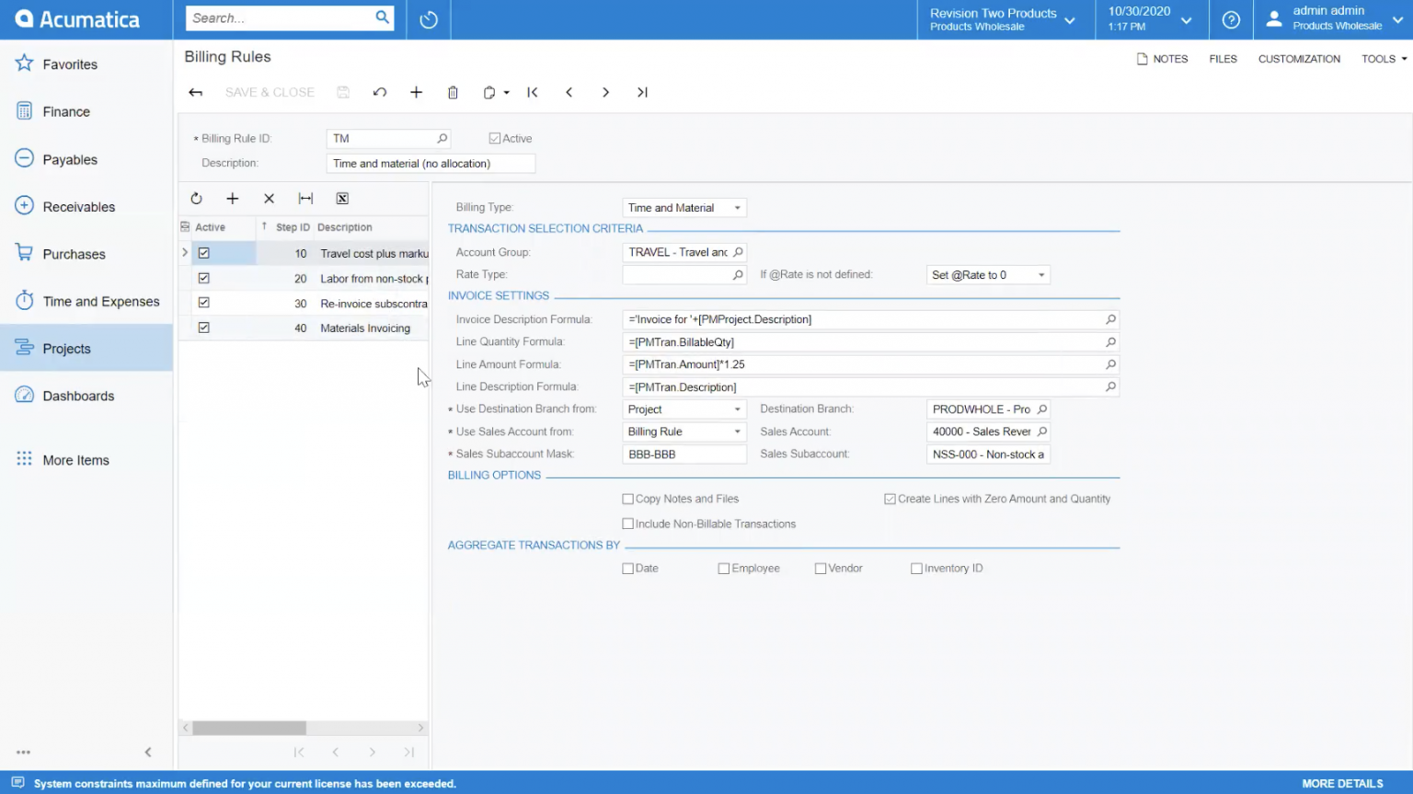Image resolution: width=1413 pixels, height=794 pixels.
Task: Click inside the Search field
Action: click(285, 17)
